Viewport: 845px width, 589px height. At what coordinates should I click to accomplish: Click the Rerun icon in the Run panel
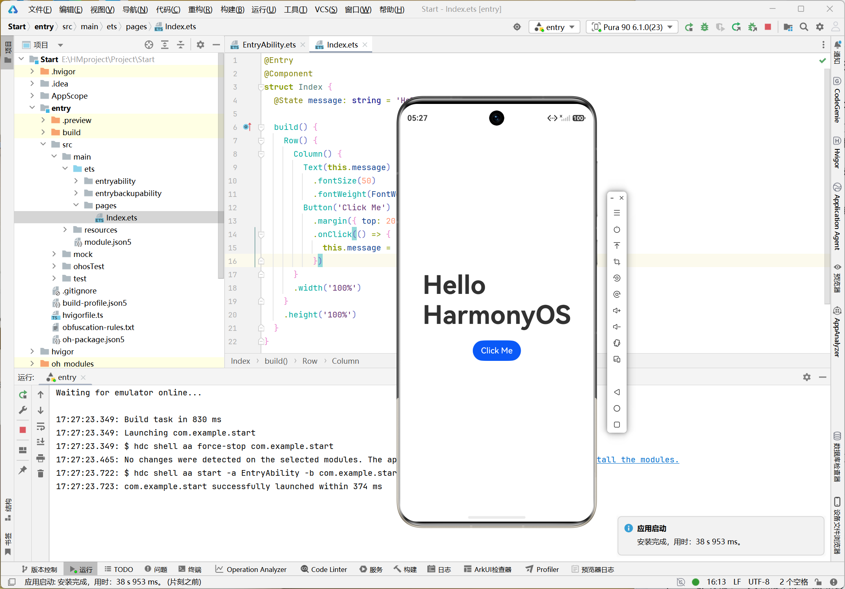click(23, 395)
